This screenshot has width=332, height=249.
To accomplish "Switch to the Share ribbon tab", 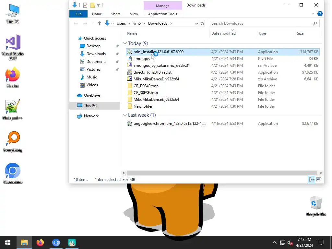I will [116, 14].
